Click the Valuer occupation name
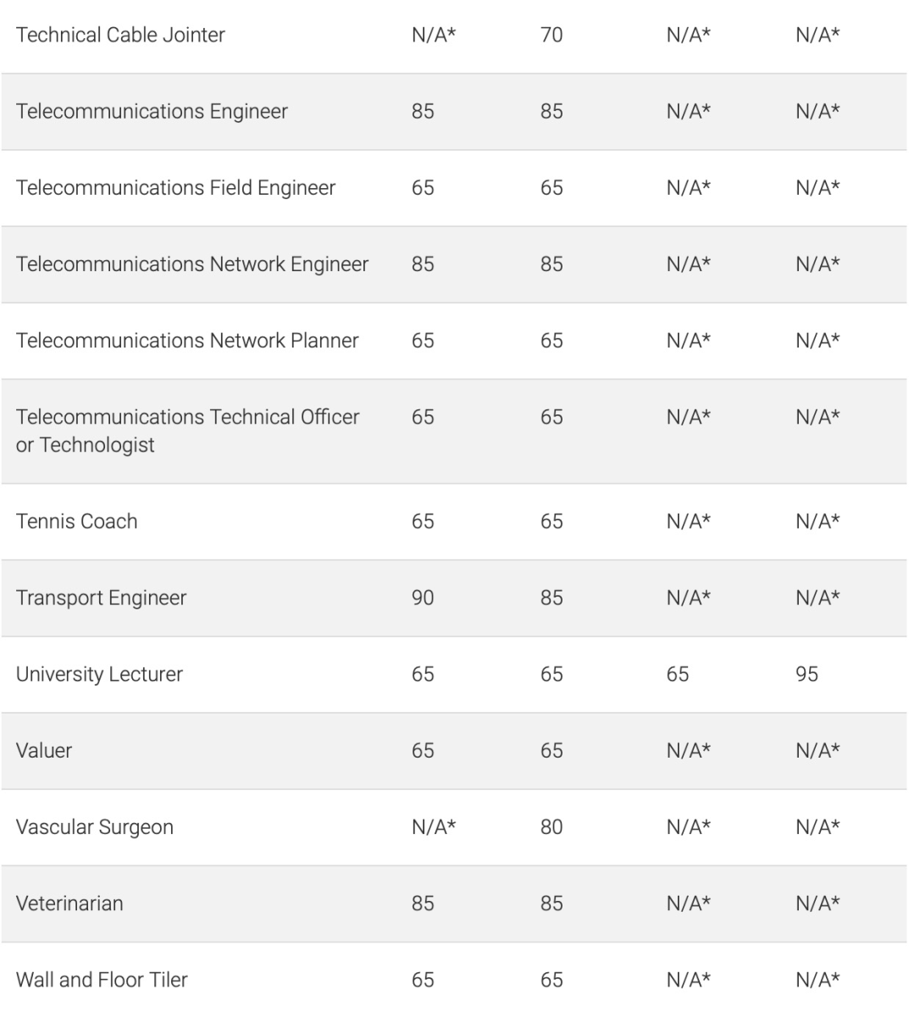This screenshot has height=1017, width=909. point(44,750)
